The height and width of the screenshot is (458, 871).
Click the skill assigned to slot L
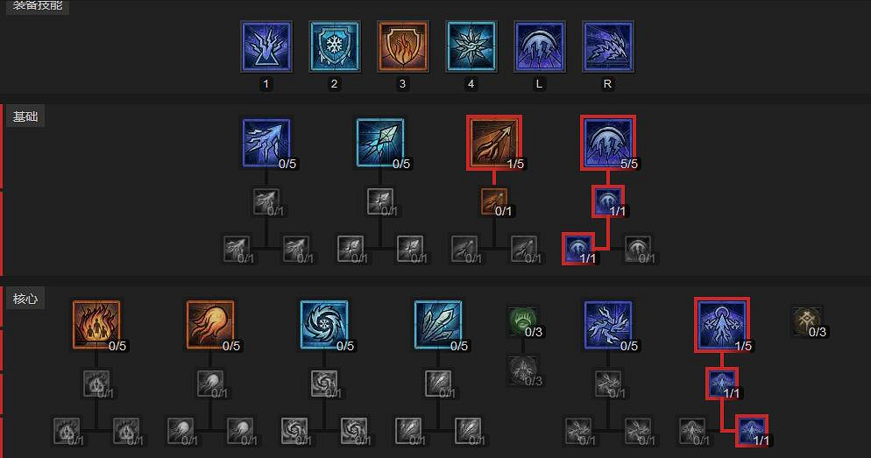(x=540, y=46)
